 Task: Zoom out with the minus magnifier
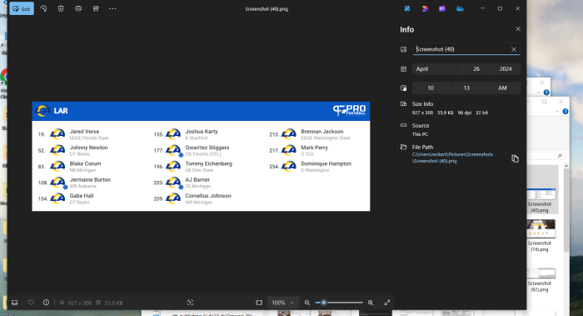coord(307,303)
